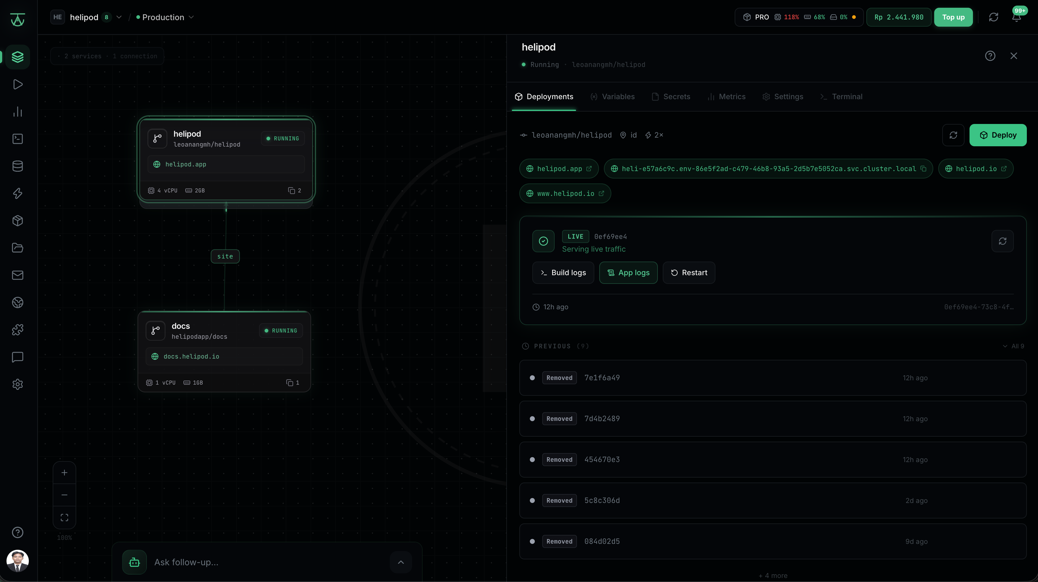
Task: Click the help question icon in helipod panel
Action: tap(990, 55)
